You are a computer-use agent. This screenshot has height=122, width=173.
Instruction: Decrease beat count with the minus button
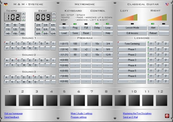(54, 17)
